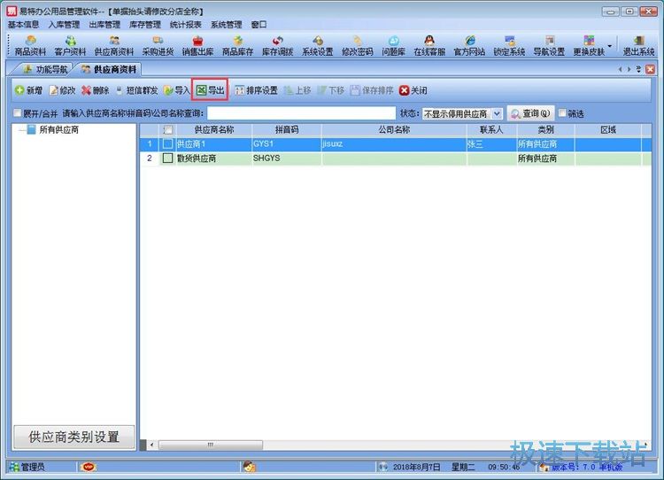Click the 区域 column header
The width and height of the screenshot is (664, 480).
[608, 129]
